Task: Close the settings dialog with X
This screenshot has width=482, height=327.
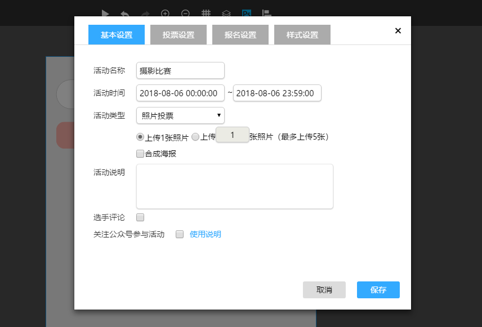Action: pyautogui.click(x=398, y=31)
